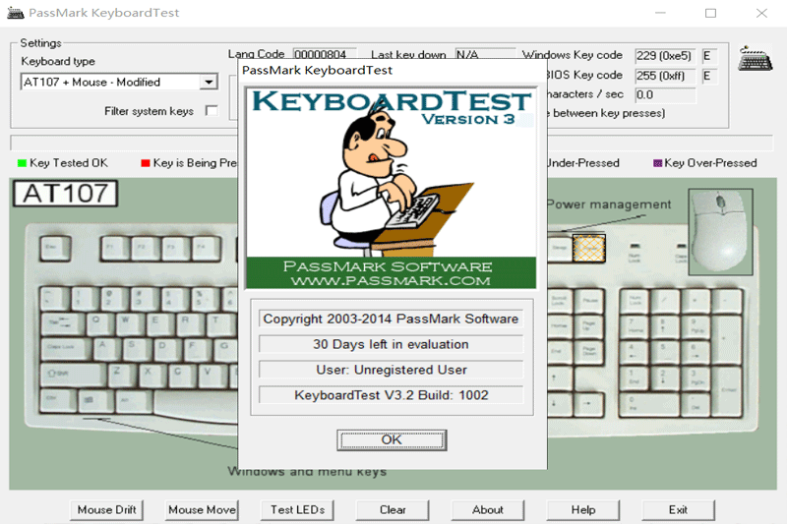
Task: Open the Mouse Drift test
Action: (x=106, y=510)
